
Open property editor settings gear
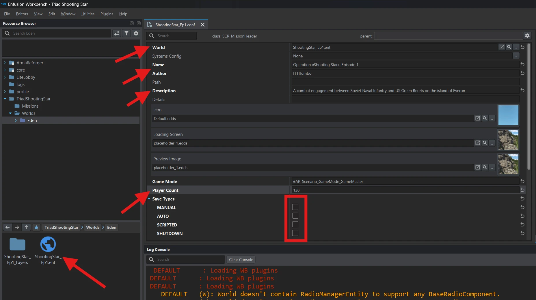(x=527, y=36)
